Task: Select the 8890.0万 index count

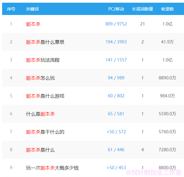Action: pos(167,78)
